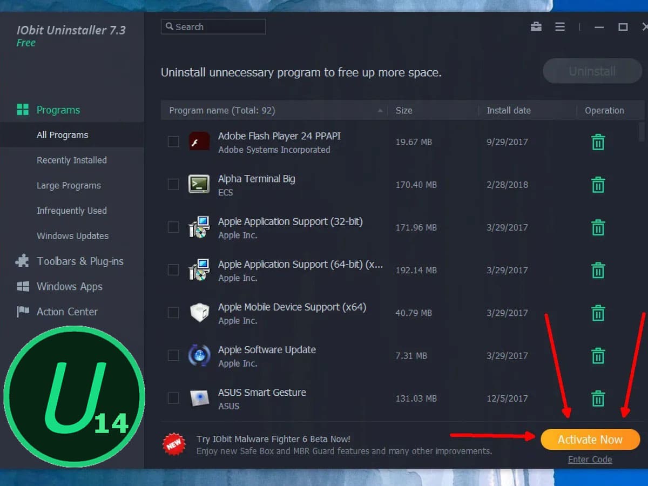Click the Apple Mobile Device Support box icon

(199, 313)
